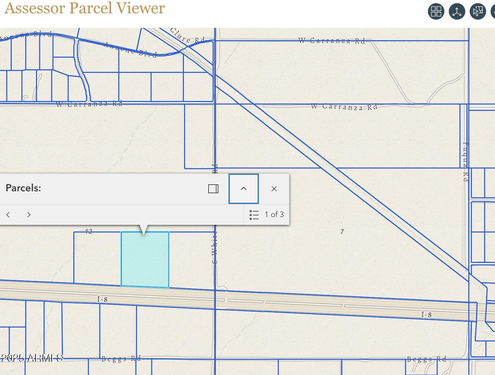Select the Parcels header label
495x375 pixels.
[x=23, y=188]
